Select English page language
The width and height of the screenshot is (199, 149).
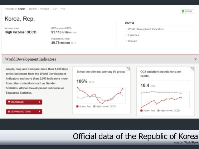22,9
